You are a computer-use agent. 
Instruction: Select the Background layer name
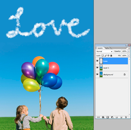coord(108,74)
